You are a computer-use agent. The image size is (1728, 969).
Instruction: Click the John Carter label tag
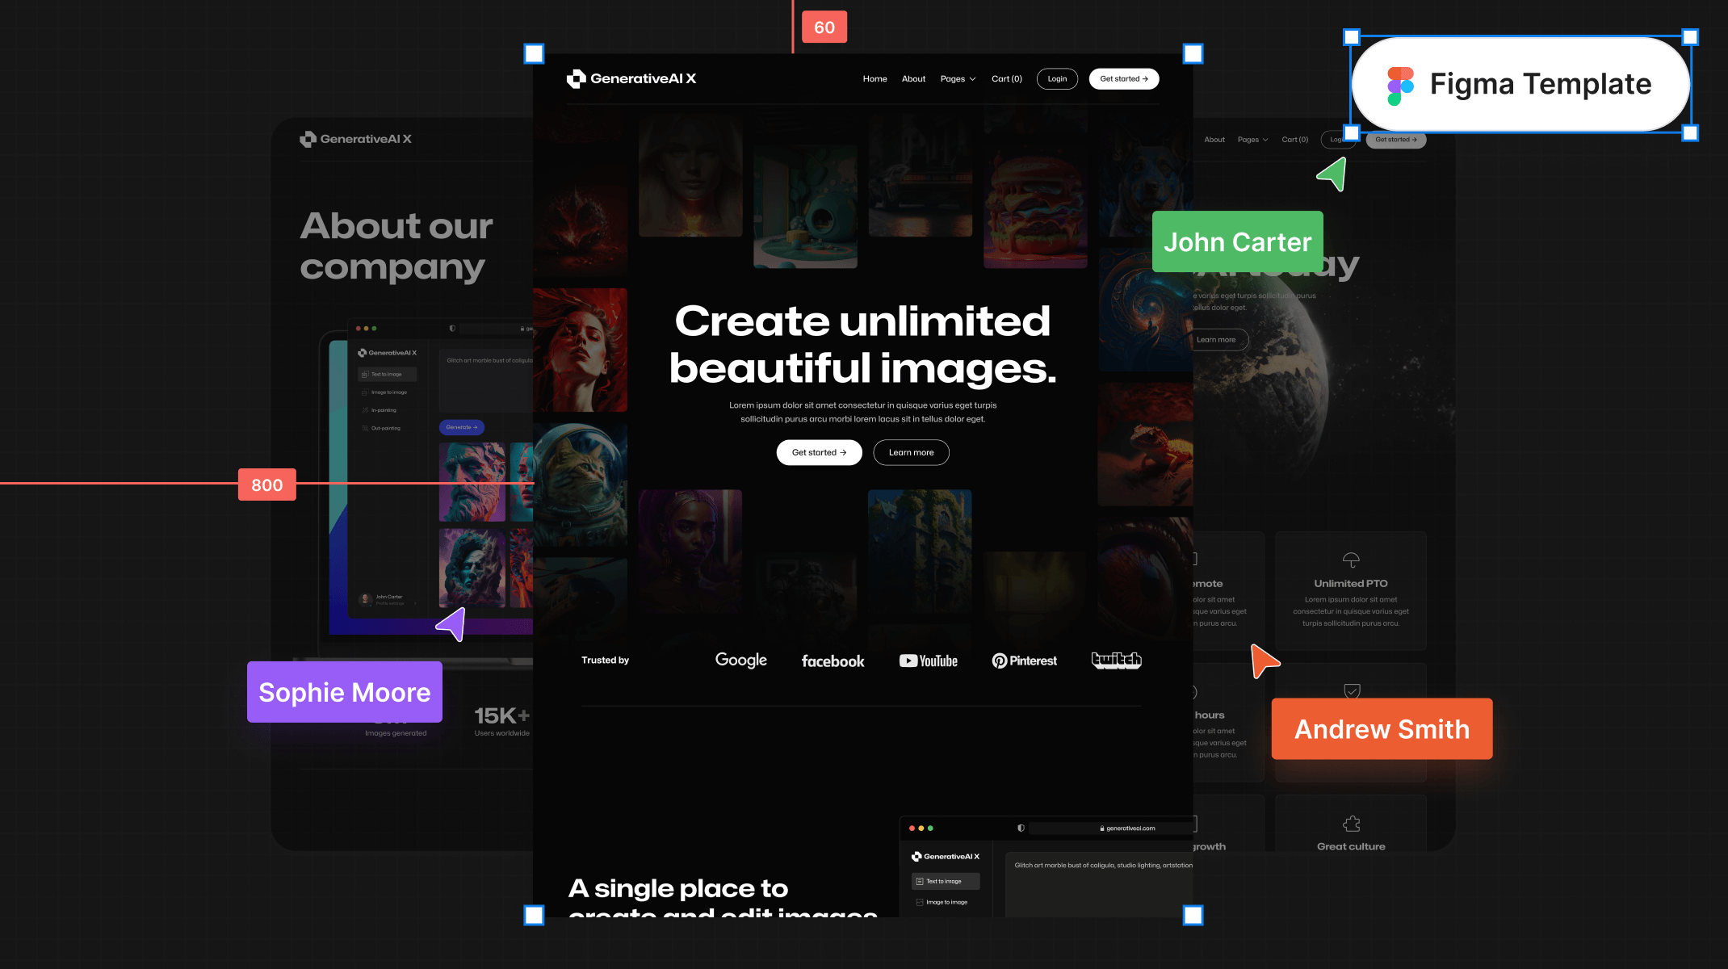pos(1237,241)
